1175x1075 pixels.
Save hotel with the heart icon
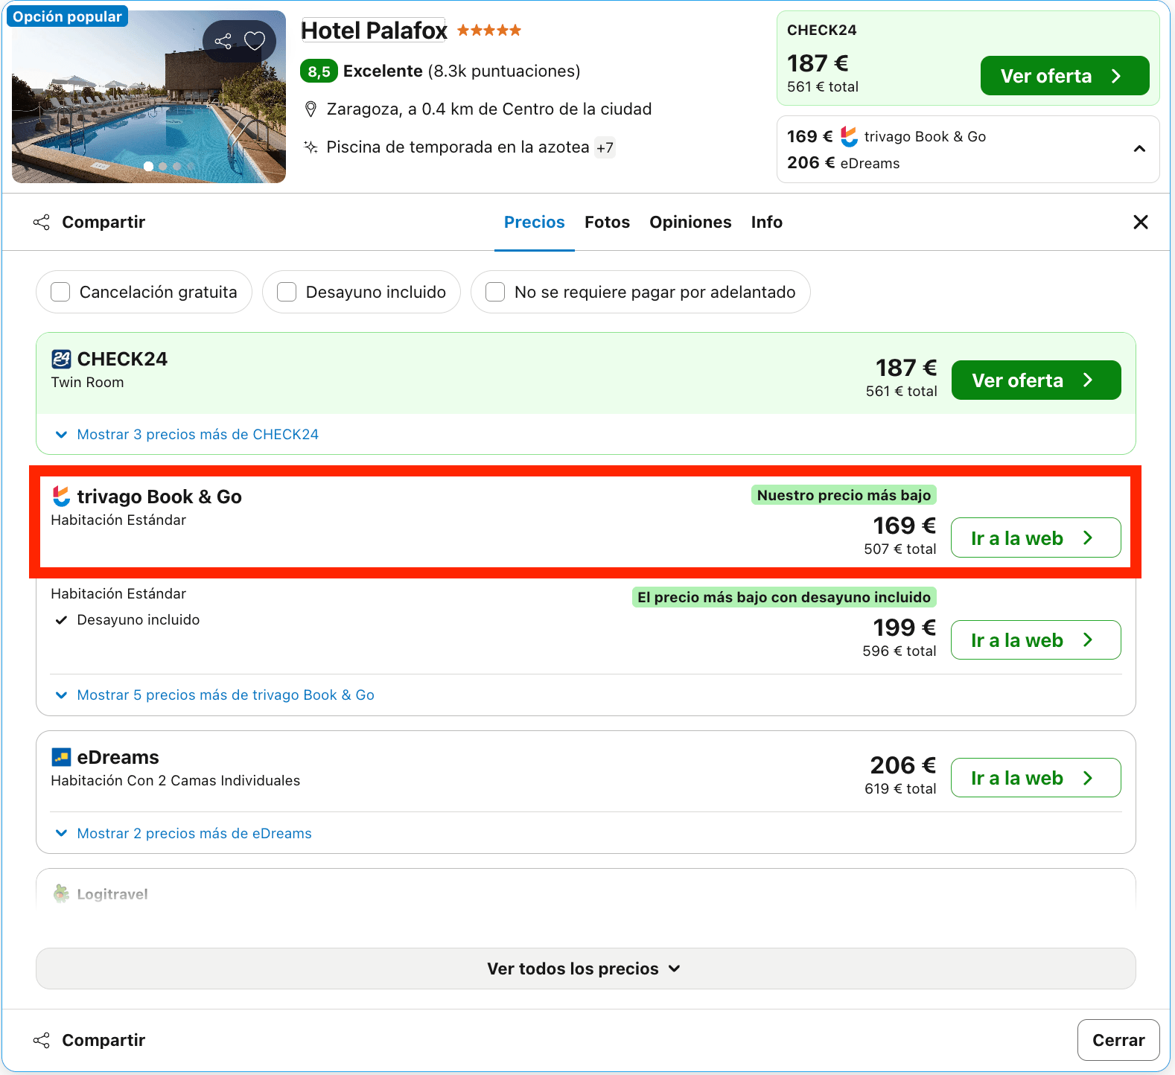point(255,41)
